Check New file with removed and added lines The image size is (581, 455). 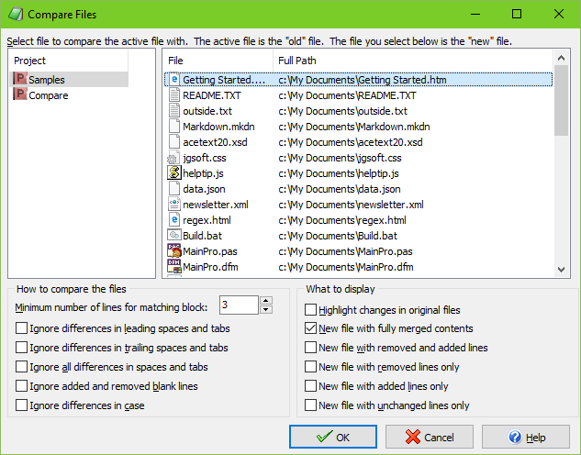[310, 348]
